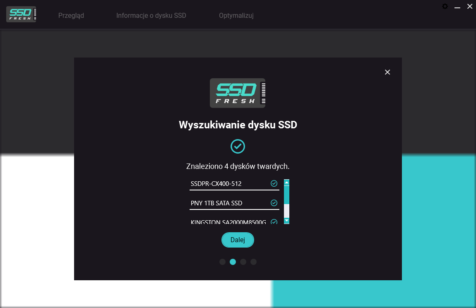Click the search complete checkmark icon

coord(238,147)
